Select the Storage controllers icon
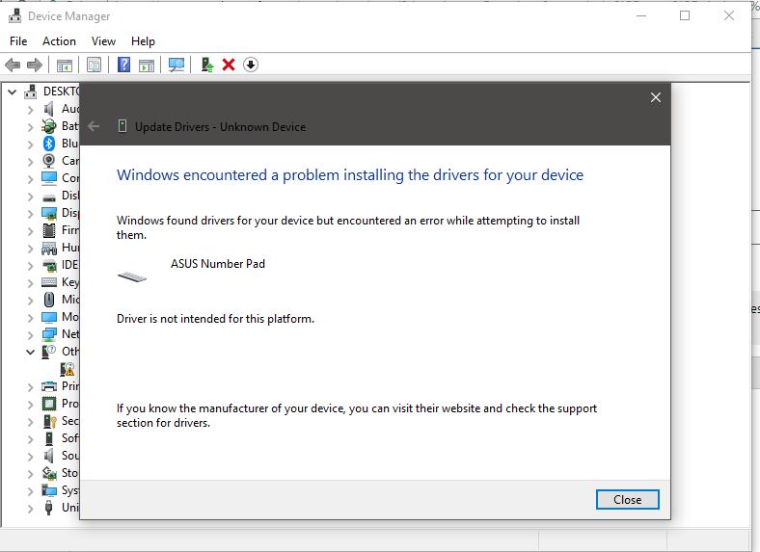The height and width of the screenshot is (552, 760). click(x=49, y=473)
